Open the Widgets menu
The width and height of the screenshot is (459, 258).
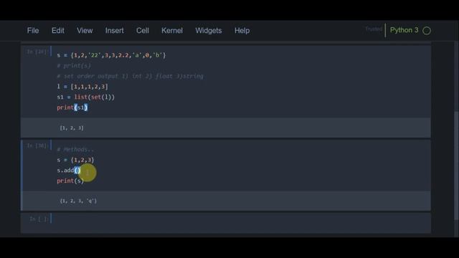click(x=209, y=30)
